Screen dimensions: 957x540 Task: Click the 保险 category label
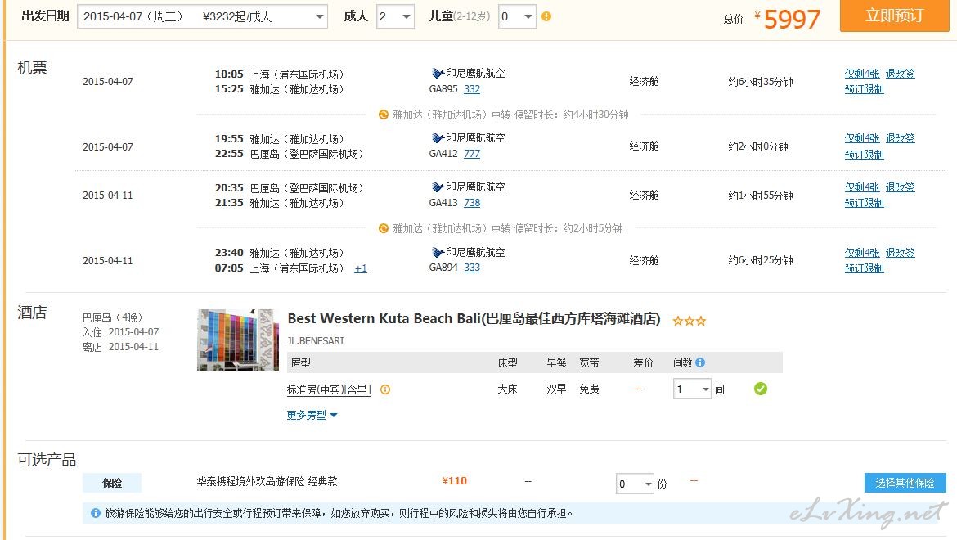tap(112, 483)
